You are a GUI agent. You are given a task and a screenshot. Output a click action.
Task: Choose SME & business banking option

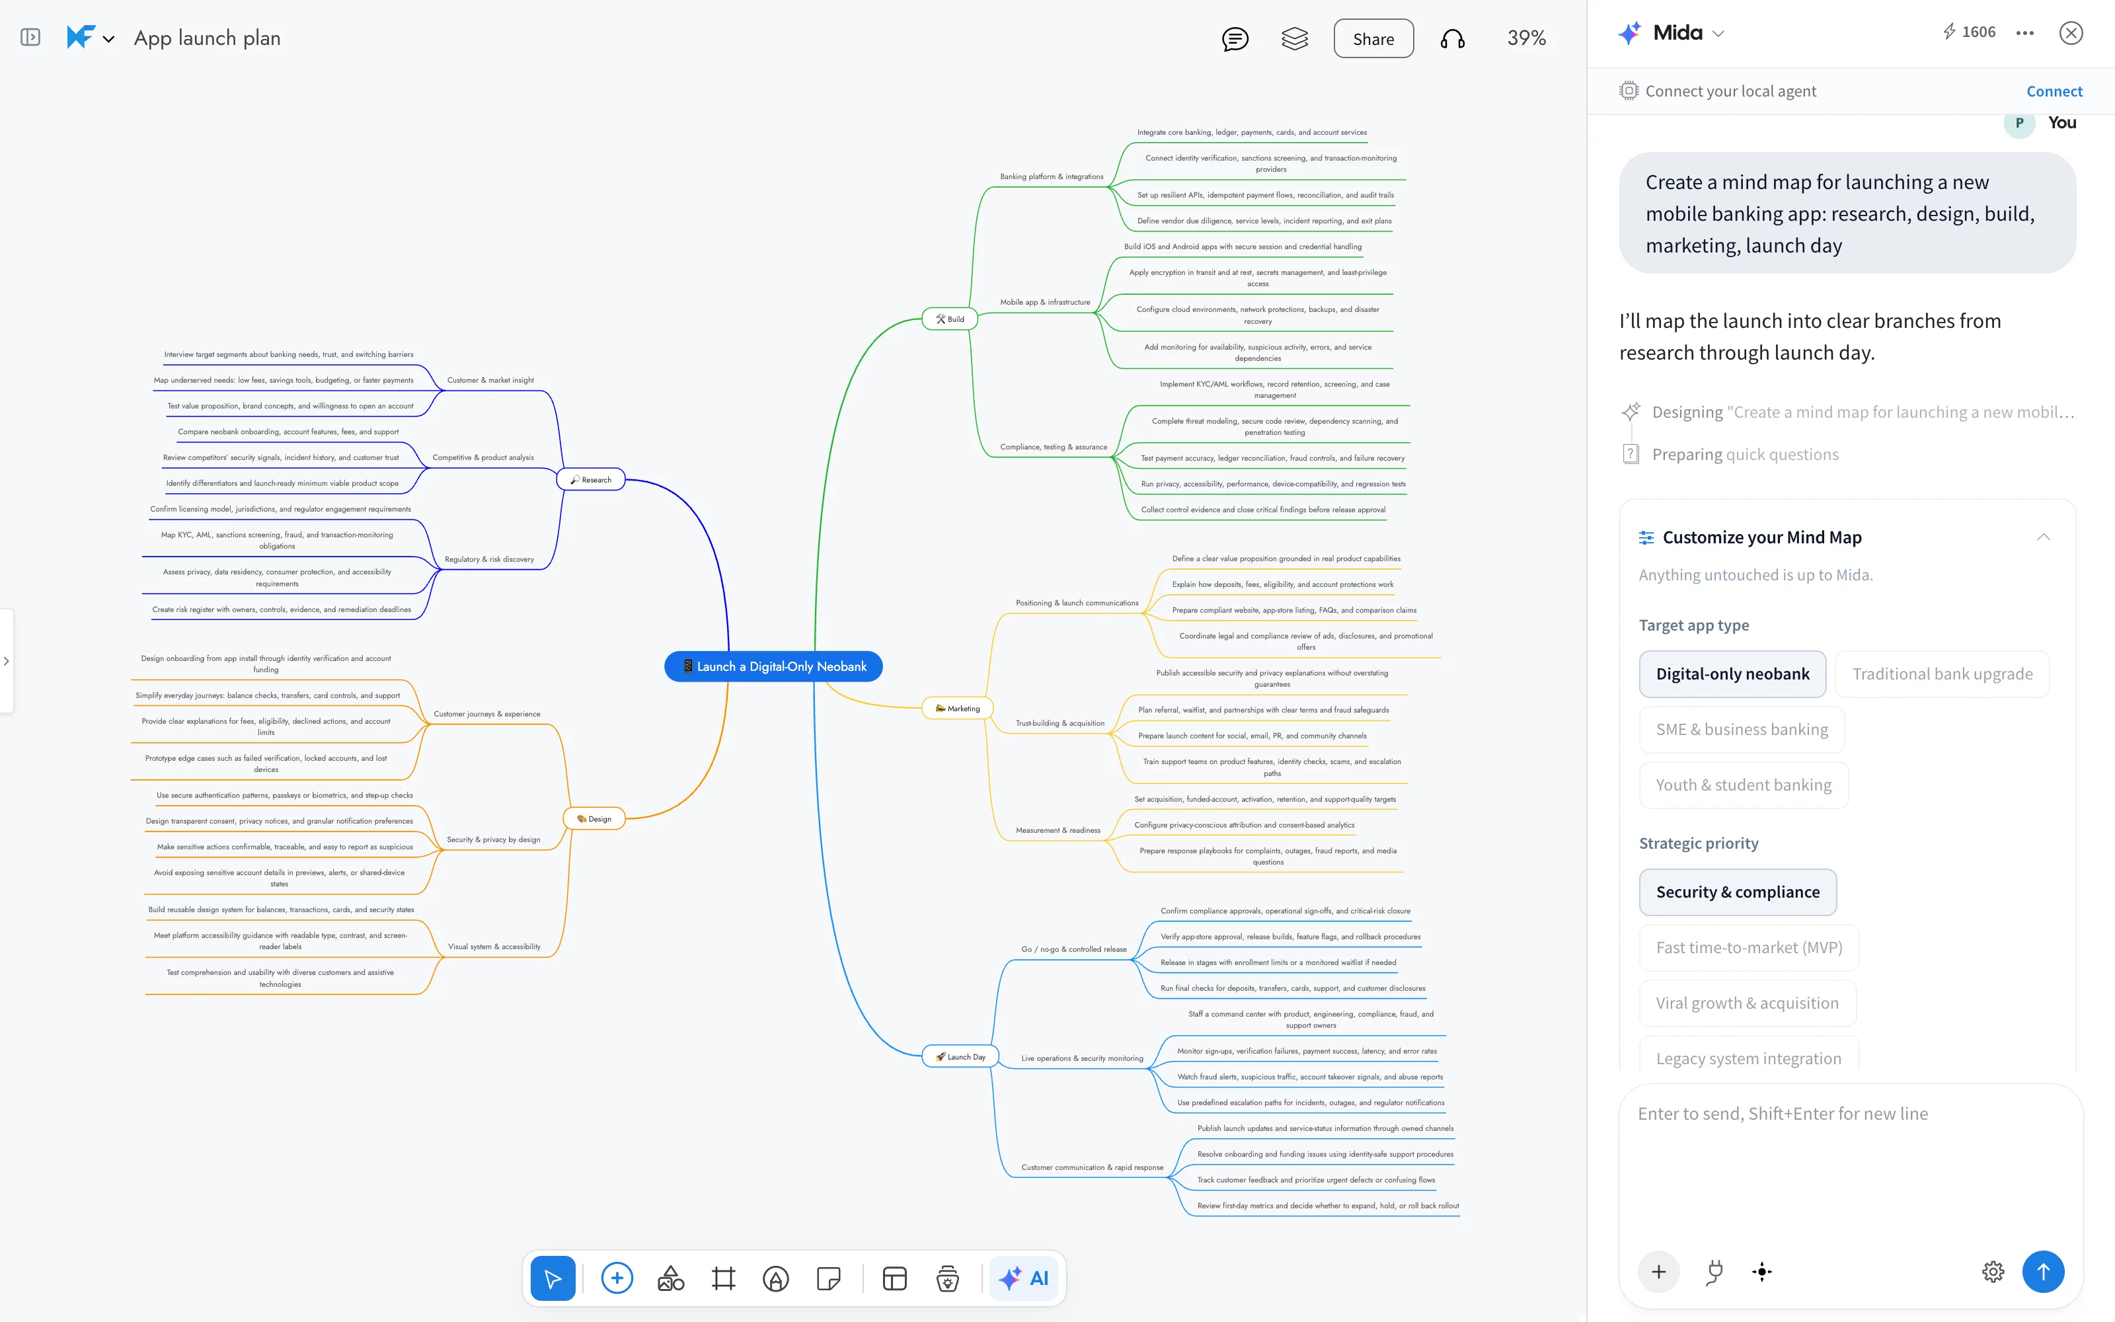pos(1742,729)
